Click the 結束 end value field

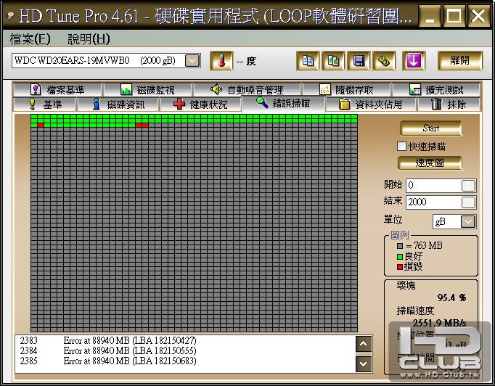pyautogui.click(x=433, y=202)
